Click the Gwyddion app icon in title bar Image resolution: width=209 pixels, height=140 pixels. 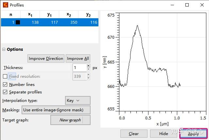[x=5, y=5]
